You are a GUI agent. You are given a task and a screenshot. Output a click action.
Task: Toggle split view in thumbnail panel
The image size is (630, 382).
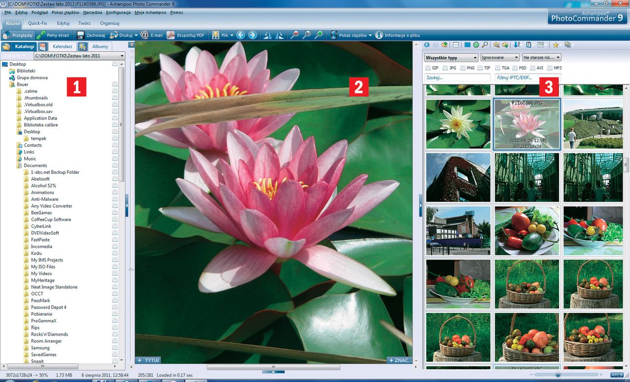pos(456,45)
